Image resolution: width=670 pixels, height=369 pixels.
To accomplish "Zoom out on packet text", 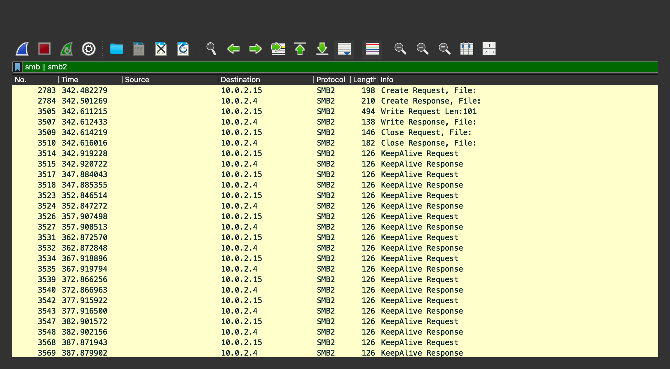I will tap(423, 49).
